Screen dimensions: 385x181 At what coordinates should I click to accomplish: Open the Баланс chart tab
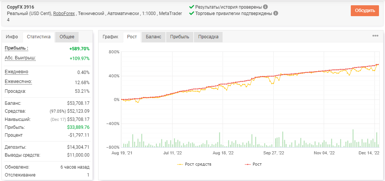153,37
